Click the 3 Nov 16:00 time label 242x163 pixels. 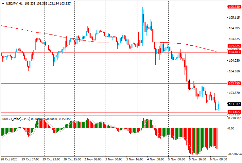(135, 159)
